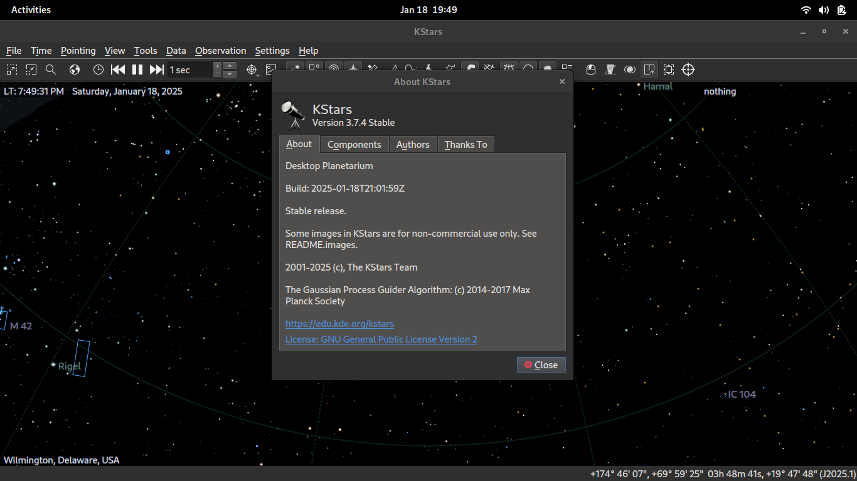The image size is (857, 481).
Task: Click the sky image picture icon
Action: click(x=271, y=70)
